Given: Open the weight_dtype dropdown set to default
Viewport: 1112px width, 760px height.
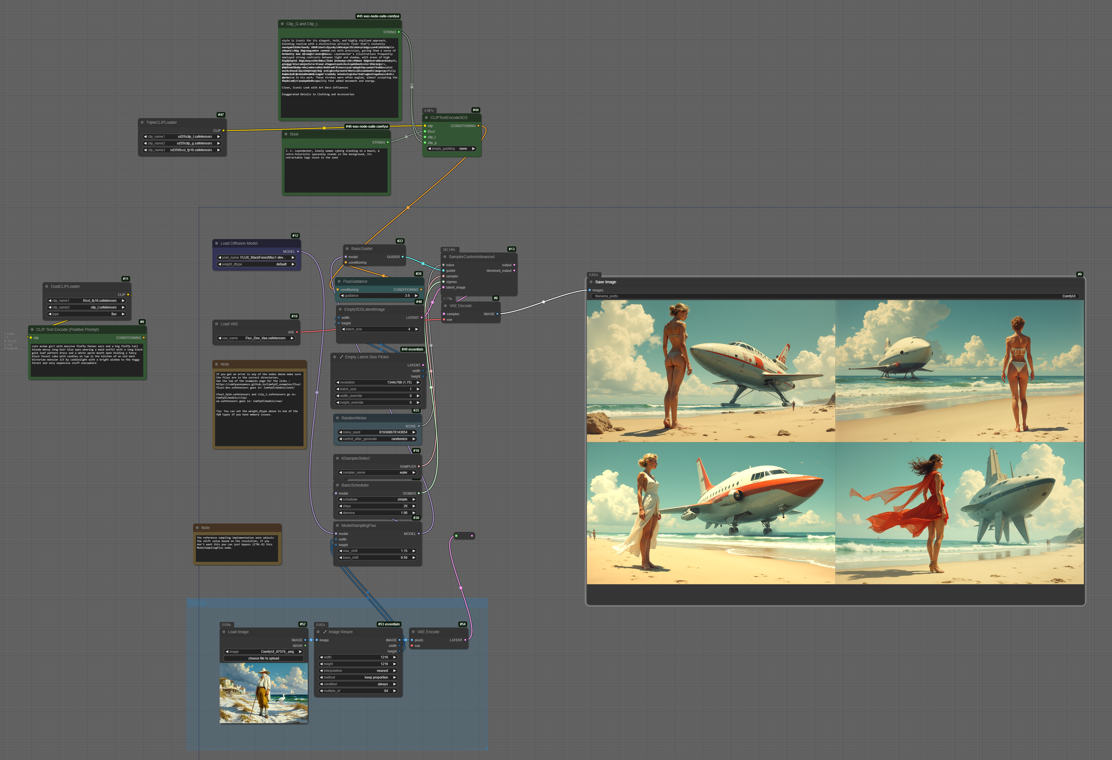Looking at the screenshot, I should [x=257, y=264].
